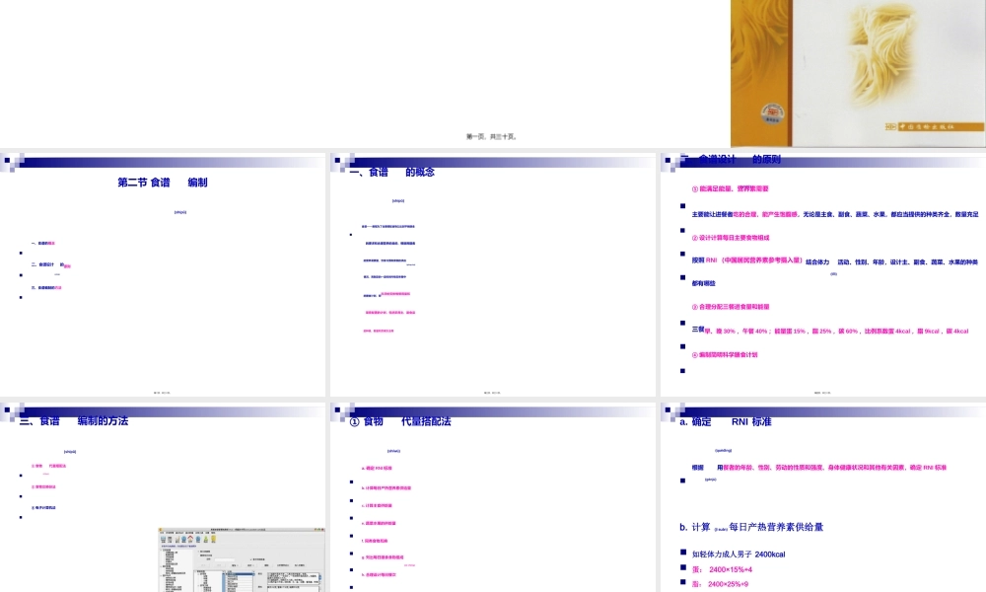Click the page label 第一页，共三十页
The height and width of the screenshot is (592, 986).
[x=492, y=137]
